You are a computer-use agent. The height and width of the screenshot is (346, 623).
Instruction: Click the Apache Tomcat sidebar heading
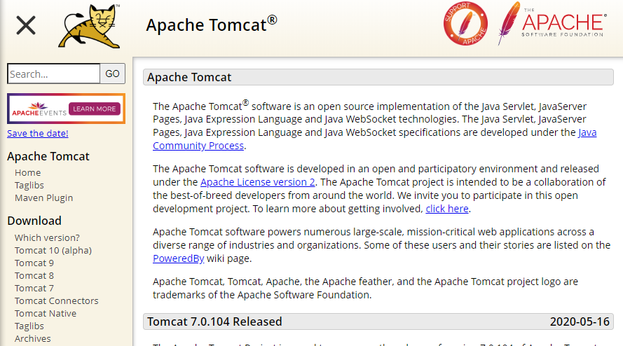click(x=48, y=156)
